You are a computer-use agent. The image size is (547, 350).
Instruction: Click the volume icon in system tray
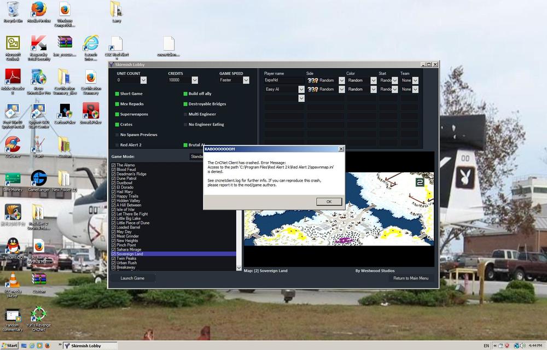point(523,346)
